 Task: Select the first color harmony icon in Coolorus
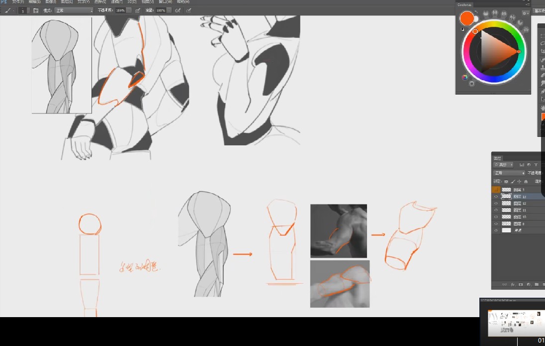pyautogui.click(x=485, y=13)
